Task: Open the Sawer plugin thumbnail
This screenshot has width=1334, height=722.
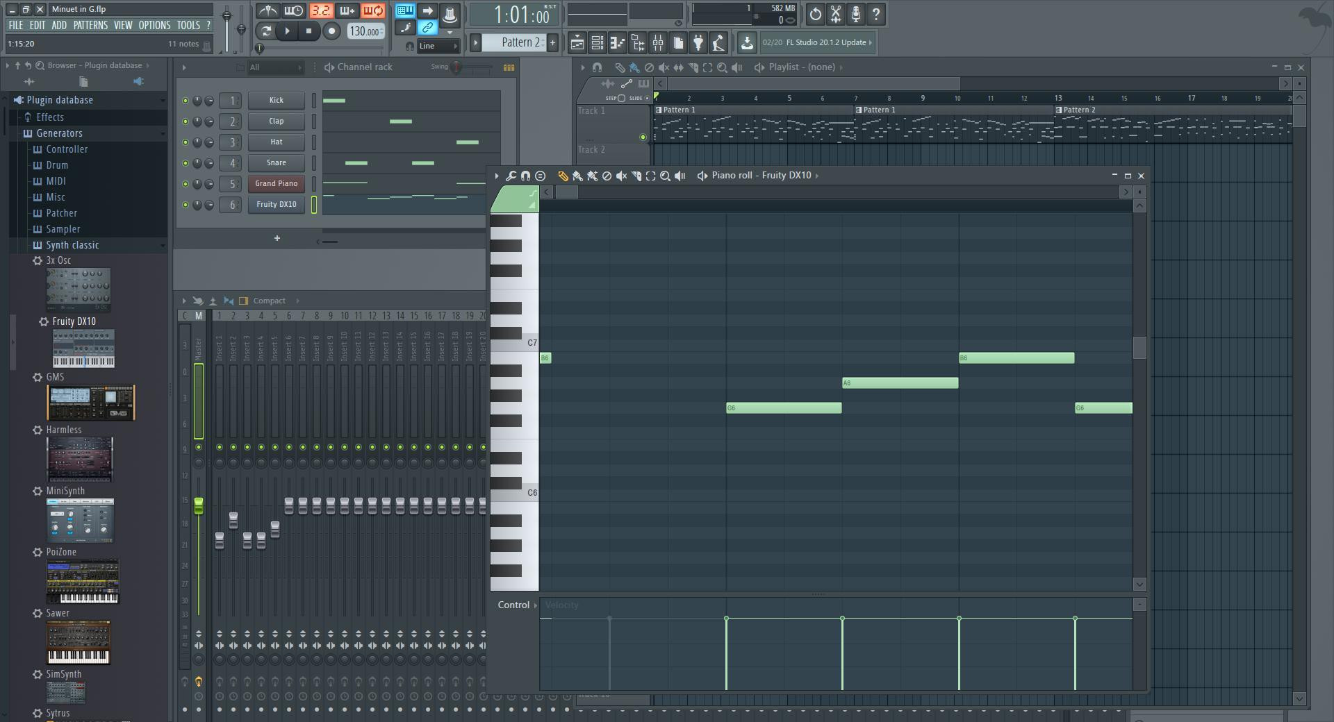Action: coord(79,642)
